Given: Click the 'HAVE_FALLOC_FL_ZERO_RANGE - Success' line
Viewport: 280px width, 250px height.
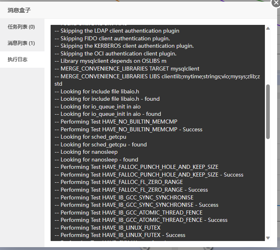Looking at the screenshot, I should [x=131, y=190].
